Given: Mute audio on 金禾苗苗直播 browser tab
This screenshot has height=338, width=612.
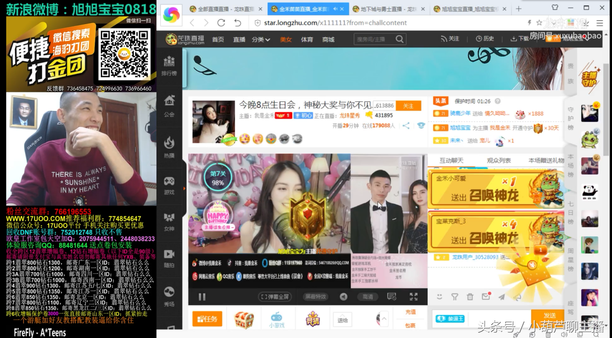Looking at the screenshot, I should pyautogui.click(x=335, y=9).
